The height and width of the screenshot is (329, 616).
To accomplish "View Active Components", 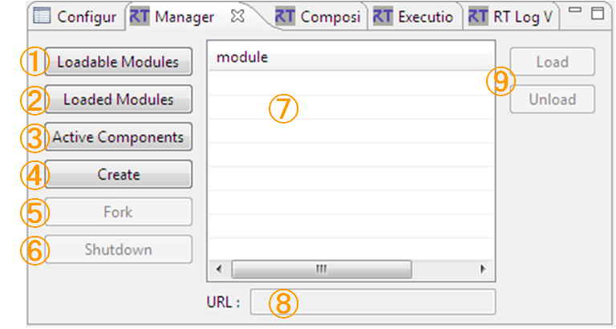I will [x=118, y=137].
